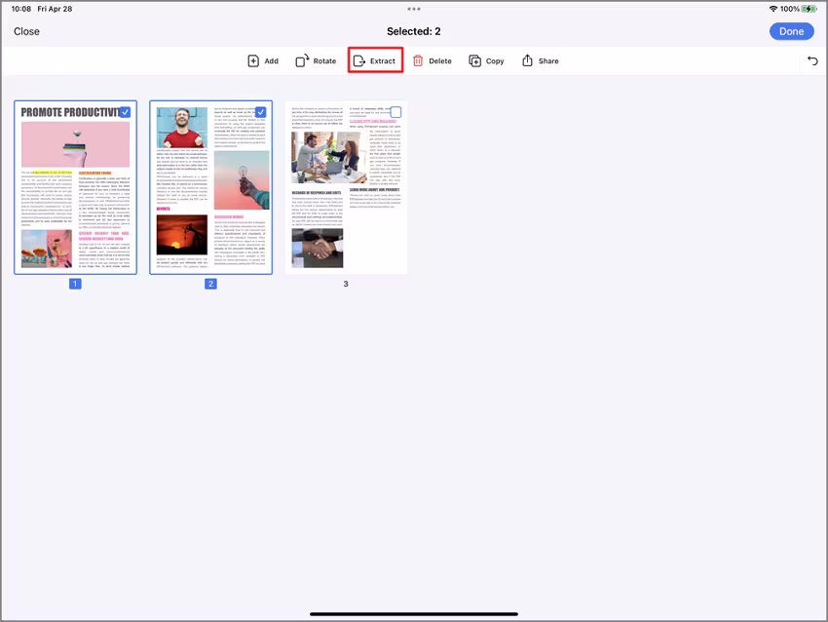
Task: Click the page number 3 label
Action: (346, 284)
